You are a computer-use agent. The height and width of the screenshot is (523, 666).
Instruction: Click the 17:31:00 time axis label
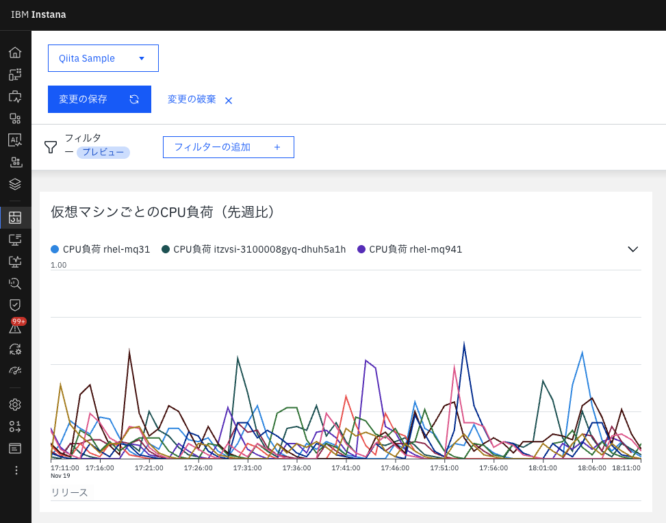[247, 468]
